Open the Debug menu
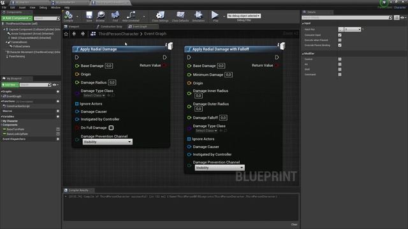The image size is (408, 229). pyautogui.click(x=43, y=8)
